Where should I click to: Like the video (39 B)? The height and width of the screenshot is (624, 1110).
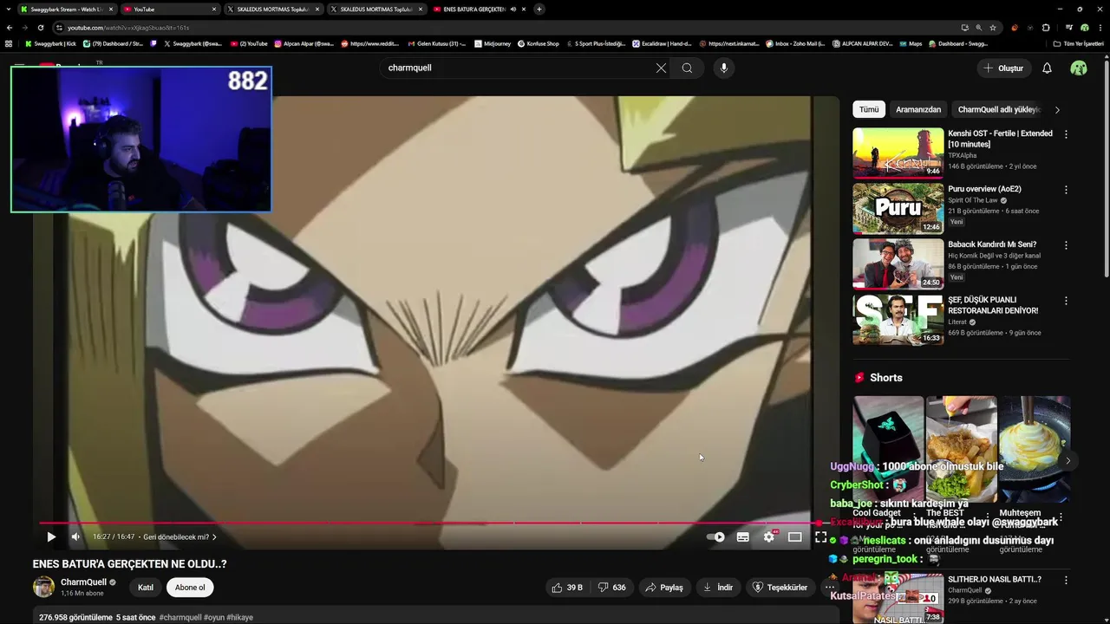(566, 588)
